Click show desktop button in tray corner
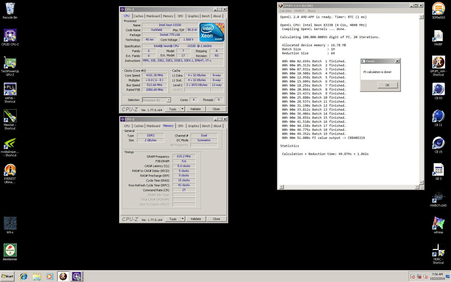This screenshot has width=451, height=282. [448, 276]
